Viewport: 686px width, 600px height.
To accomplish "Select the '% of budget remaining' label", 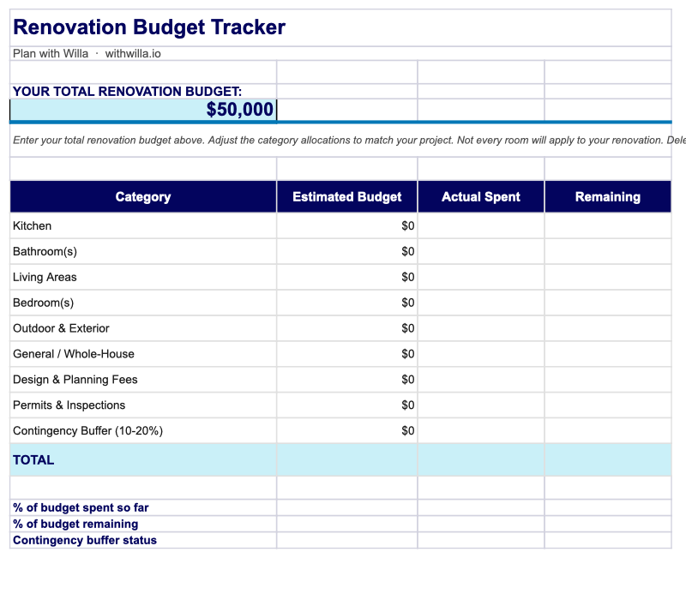I will coord(75,524).
